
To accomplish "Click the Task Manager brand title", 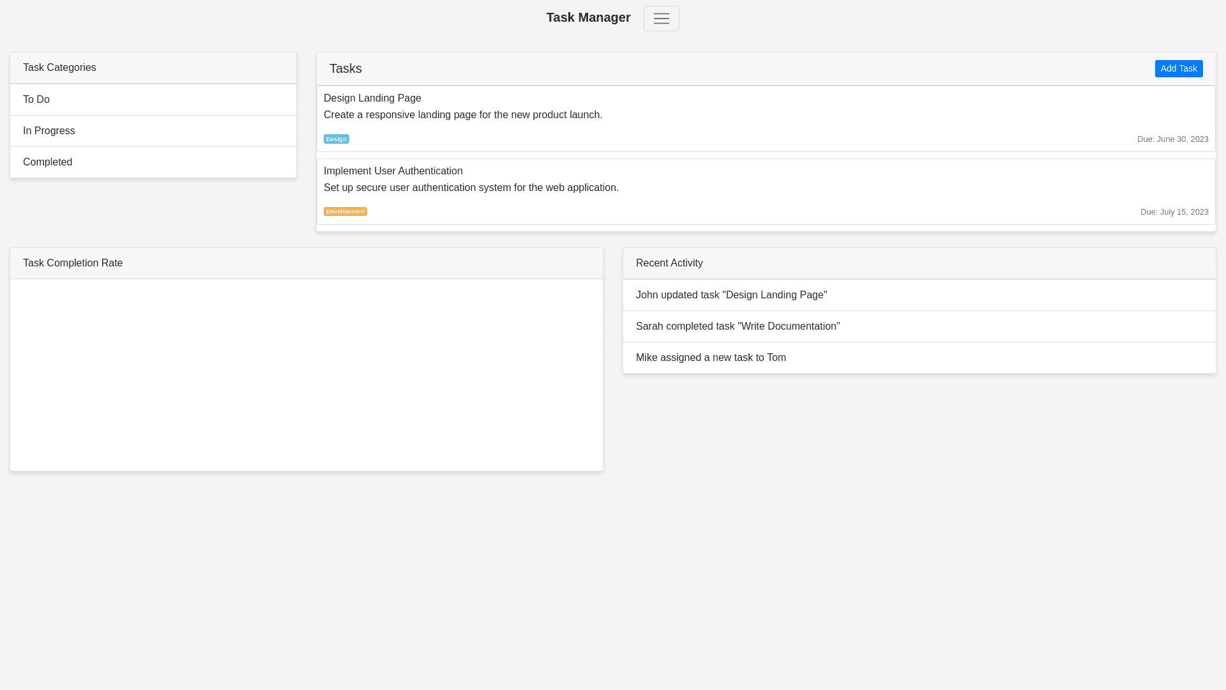I will click(x=588, y=18).
